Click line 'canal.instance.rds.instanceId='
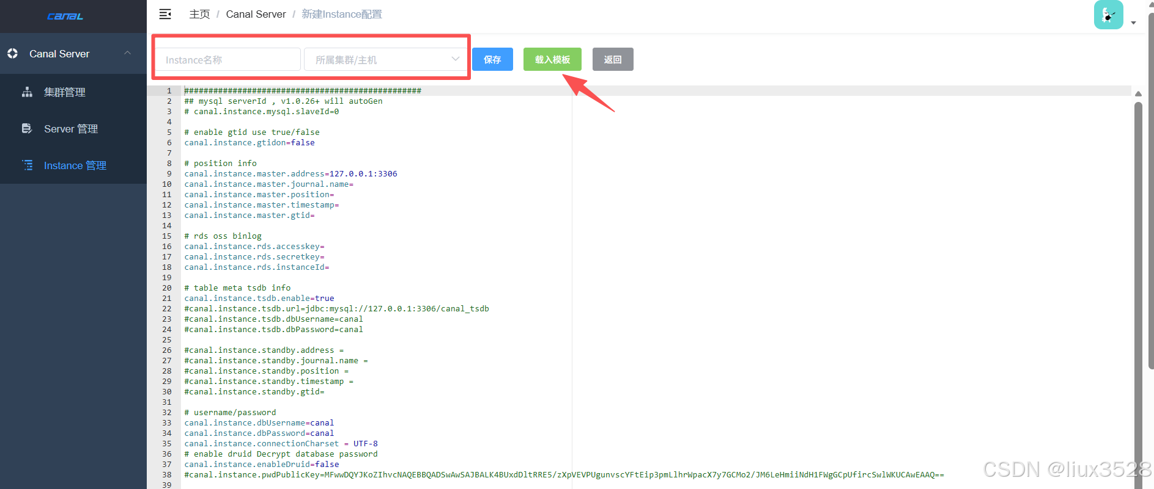The height and width of the screenshot is (489, 1154). pos(257,267)
